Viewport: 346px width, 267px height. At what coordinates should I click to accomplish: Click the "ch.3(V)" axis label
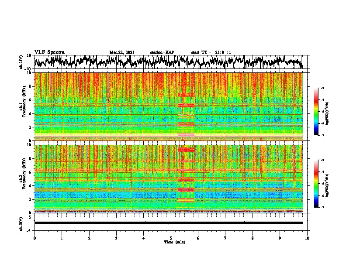click(21, 224)
